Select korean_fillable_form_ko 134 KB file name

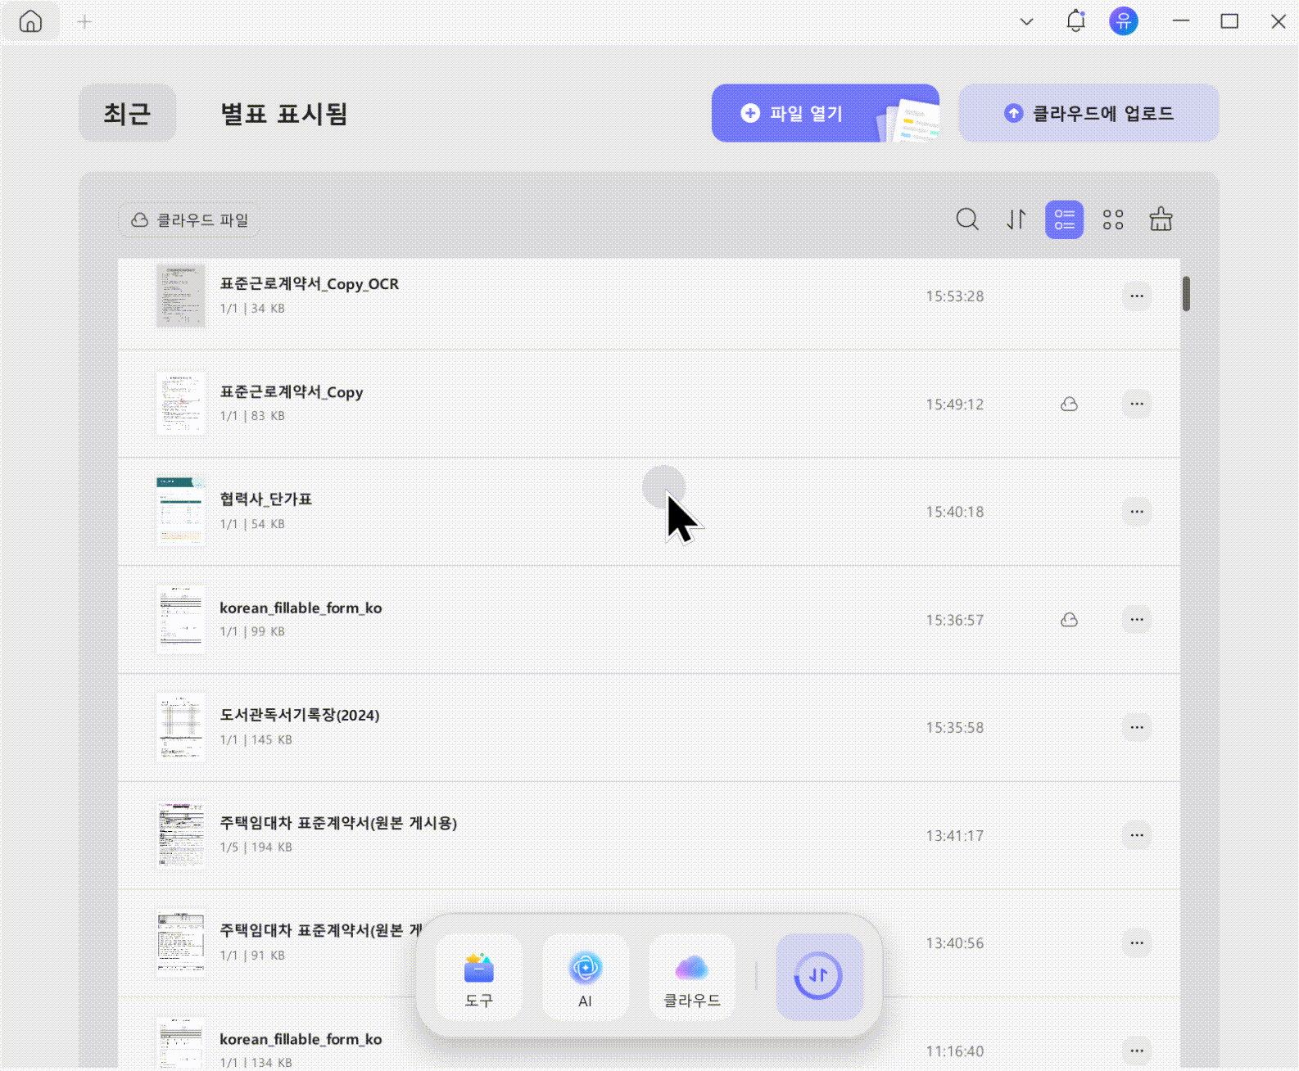(301, 1039)
